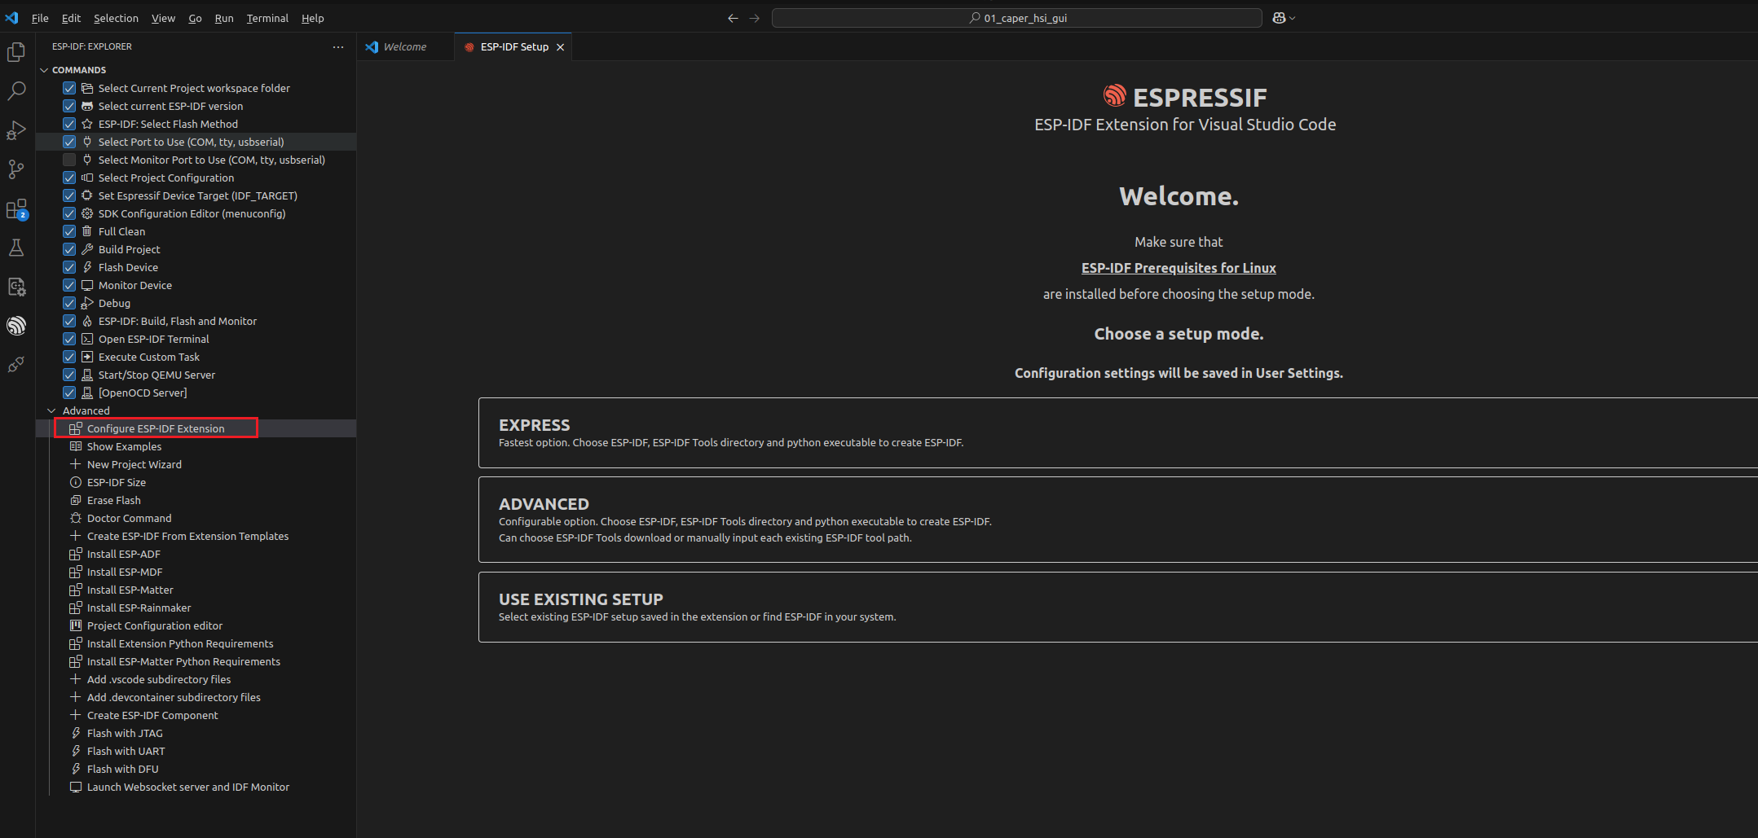Open Extensions view with badge
This screenshot has width=1758, height=838.
[x=16, y=209]
